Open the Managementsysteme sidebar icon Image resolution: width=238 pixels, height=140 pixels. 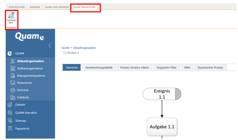click(13, 76)
